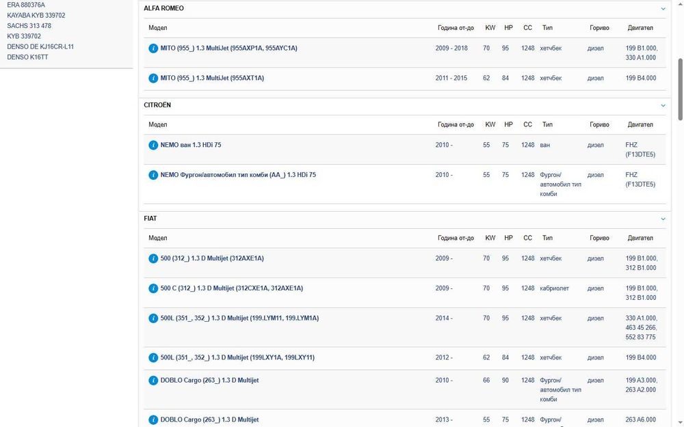Click year range 2011 - 2015
684x427 pixels.
(451, 79)
